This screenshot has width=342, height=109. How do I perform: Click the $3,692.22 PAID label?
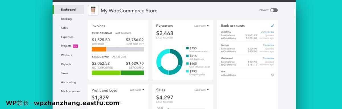pos(100,57)
